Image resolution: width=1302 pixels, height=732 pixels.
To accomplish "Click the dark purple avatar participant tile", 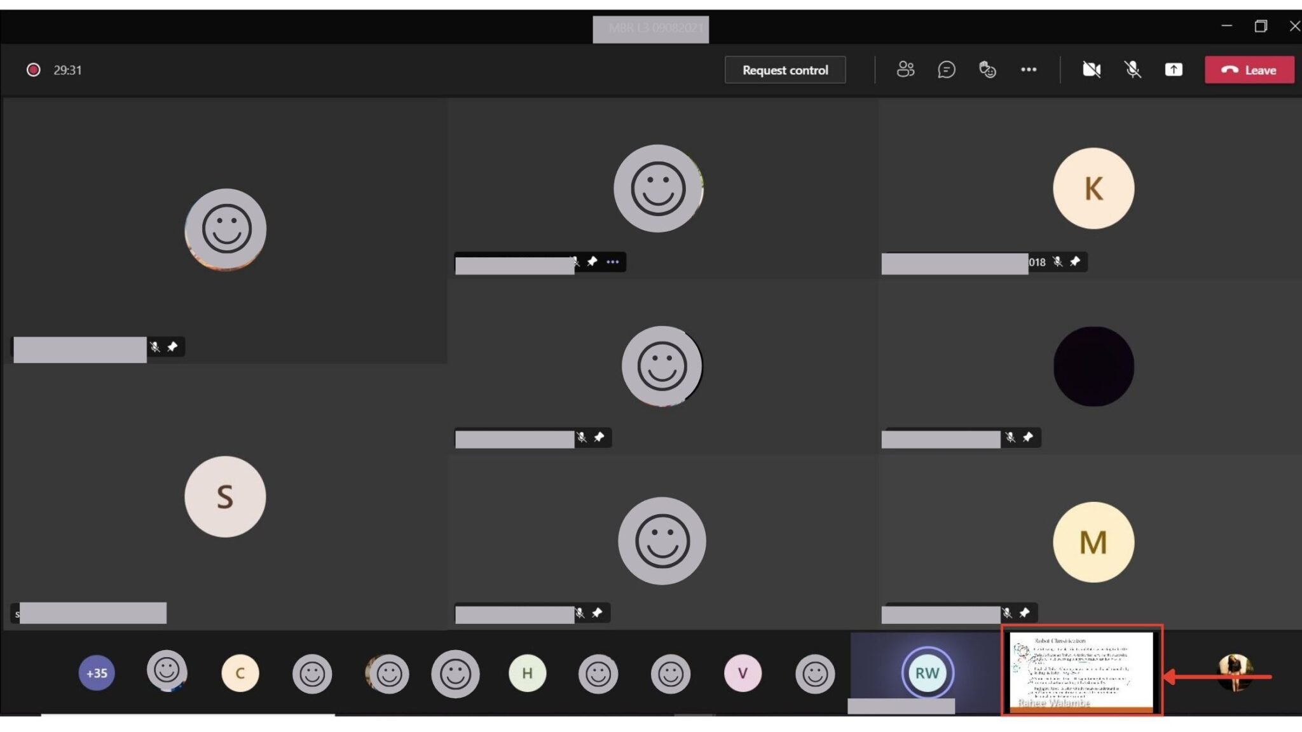I will (1093, 367).
